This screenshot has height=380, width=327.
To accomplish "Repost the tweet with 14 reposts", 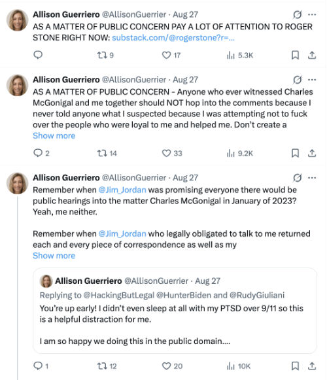I will pos(107,153).
